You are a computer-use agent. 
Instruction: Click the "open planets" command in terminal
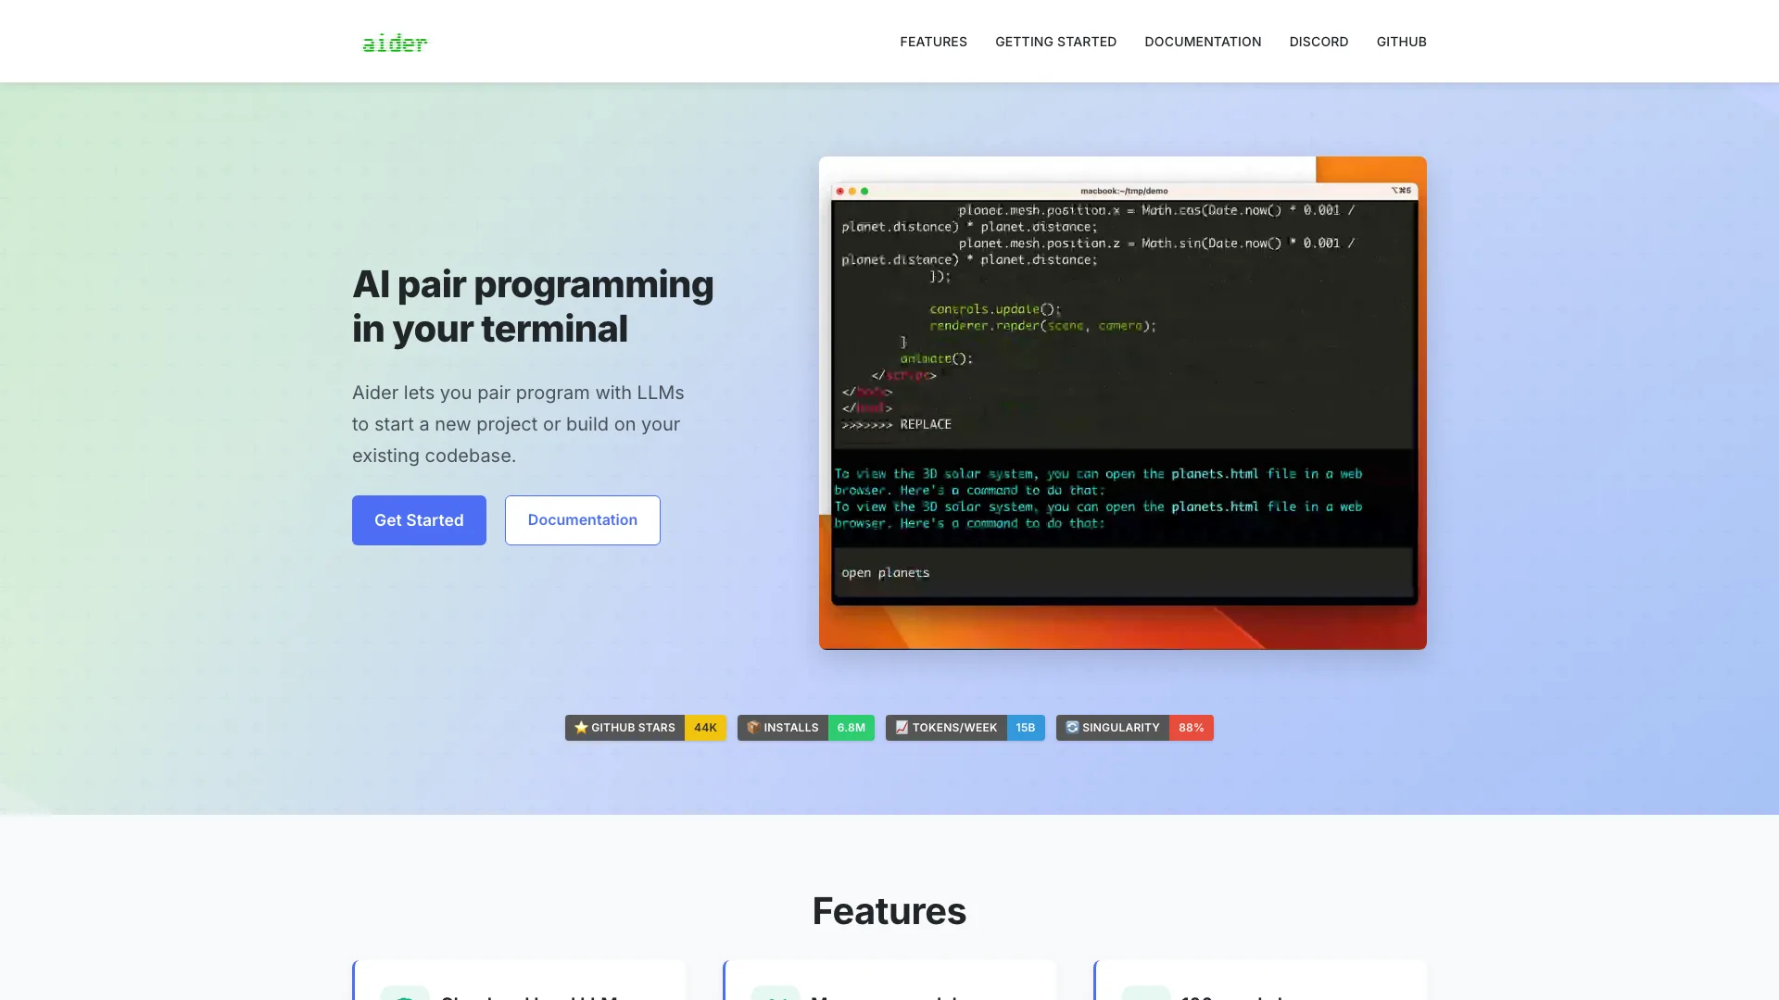[886, 573]
